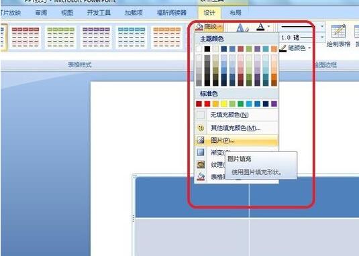Pick light blue in 标准色 standard colors
Viewport: 359px width, 256px height.
[249, 104]
